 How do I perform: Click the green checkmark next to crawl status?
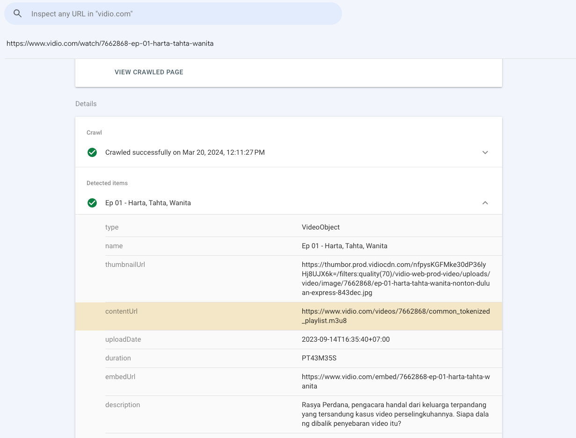92,152
